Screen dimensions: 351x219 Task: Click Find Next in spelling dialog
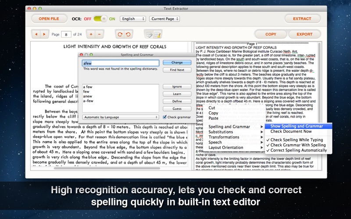click(177, 70)
